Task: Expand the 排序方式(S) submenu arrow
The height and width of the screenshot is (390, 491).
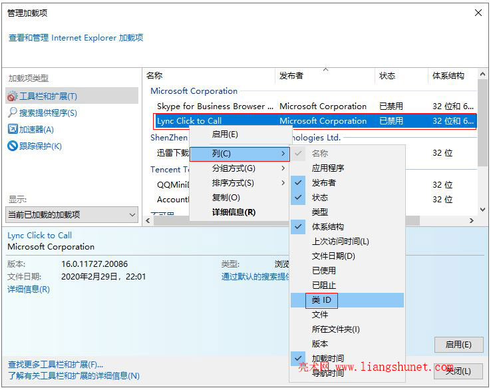Action: pyautogui.click(x=283, y=182)
